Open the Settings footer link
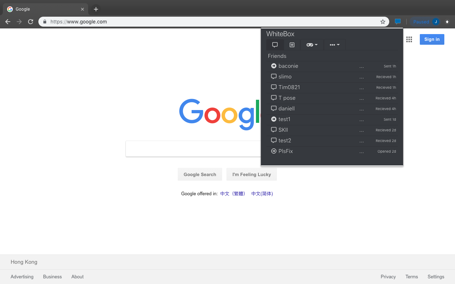The width and height of the screenshot is (455, 284). pos(436,277)
